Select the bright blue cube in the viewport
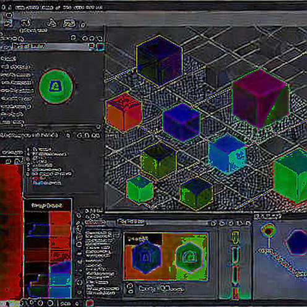 point(227,153)
